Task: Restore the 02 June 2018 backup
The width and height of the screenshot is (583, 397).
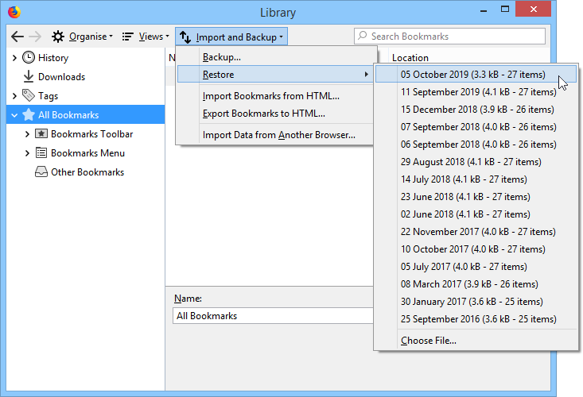Action: [x=476, y=214]
